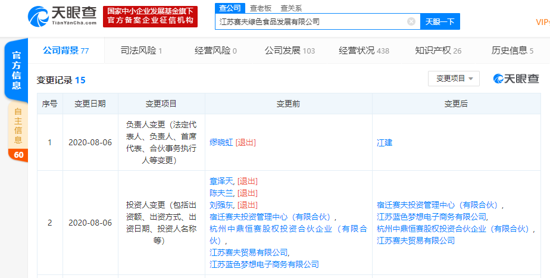
Task: Click the orange 60 count badge
Action: coord(18,155)
